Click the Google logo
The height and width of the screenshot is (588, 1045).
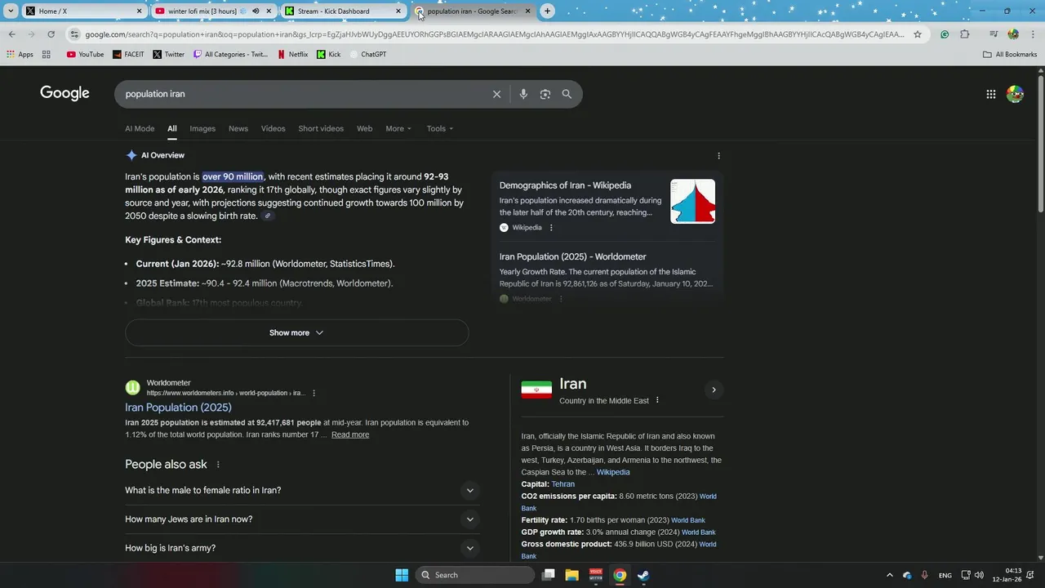[x=64, y=93]
